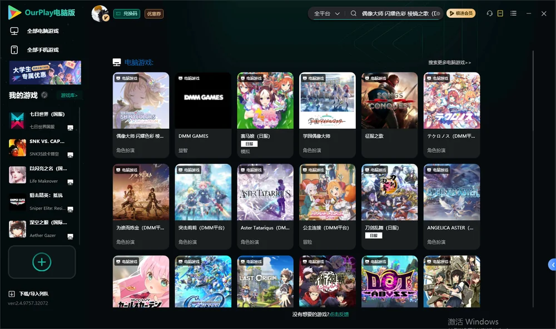Open the 优惠券 coupon button
This screenshot has width=556, height=329.
coord(154,13)
